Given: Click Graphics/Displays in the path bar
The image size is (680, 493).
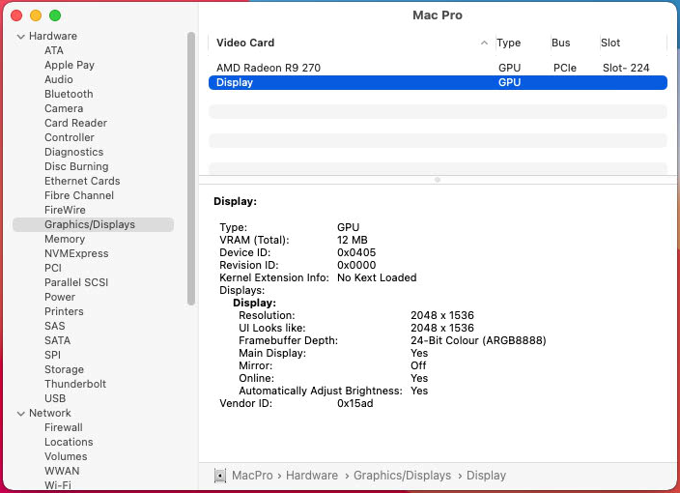Looking at the screenshot, I should click(402, 476).
